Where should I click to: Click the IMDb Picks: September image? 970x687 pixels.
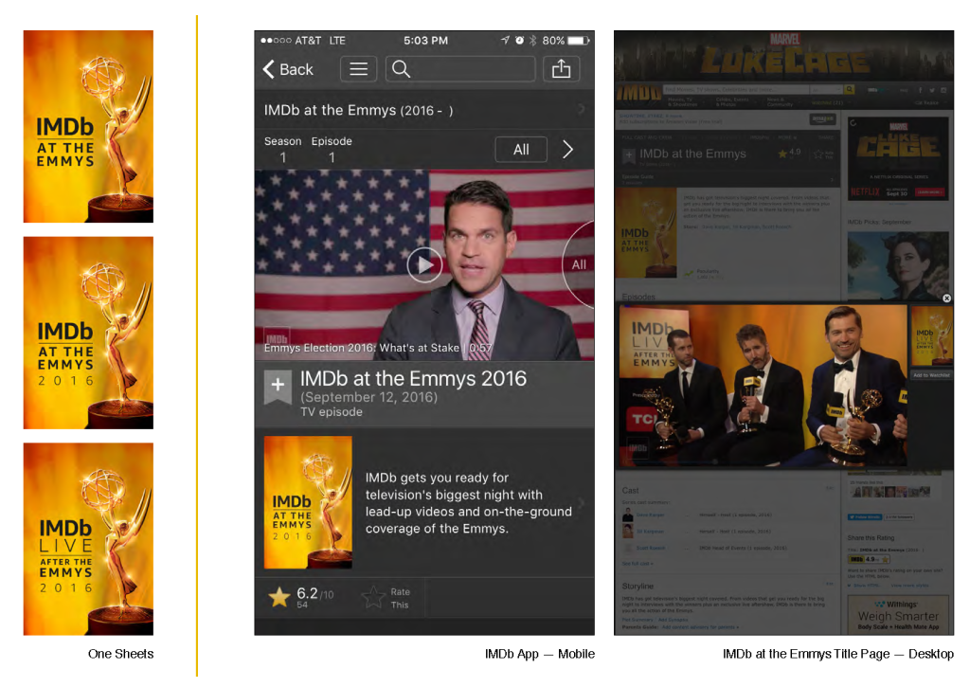click(x=898, y=266)
